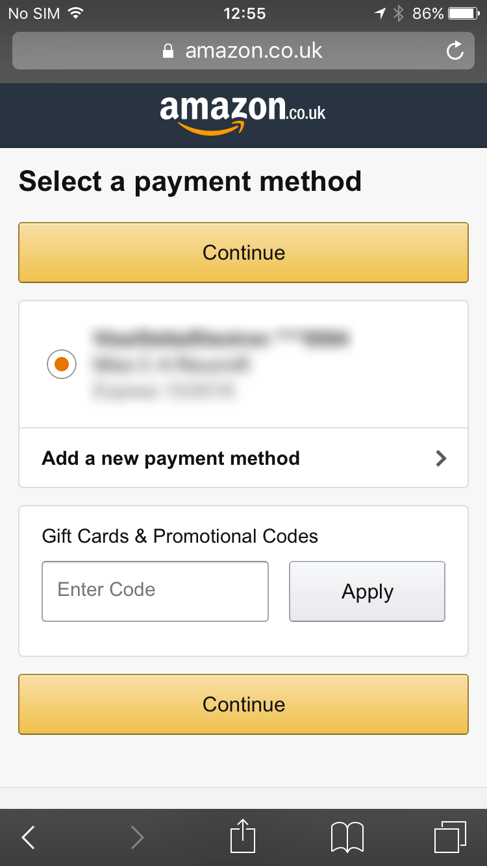Tap the chevron next to payment methods
Viewport: 487px width, 866px height.
(441, 458)
